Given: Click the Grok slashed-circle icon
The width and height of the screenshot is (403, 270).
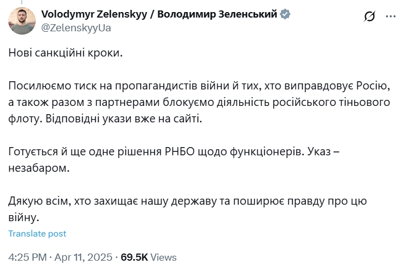Looking at the screenshot, I should tap(369, 16).
